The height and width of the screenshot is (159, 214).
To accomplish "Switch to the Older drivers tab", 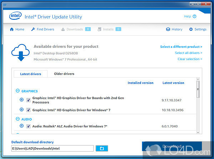I will (x=64, y=74).
